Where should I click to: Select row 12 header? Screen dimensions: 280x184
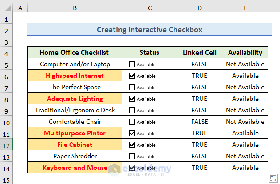(7, 145)
